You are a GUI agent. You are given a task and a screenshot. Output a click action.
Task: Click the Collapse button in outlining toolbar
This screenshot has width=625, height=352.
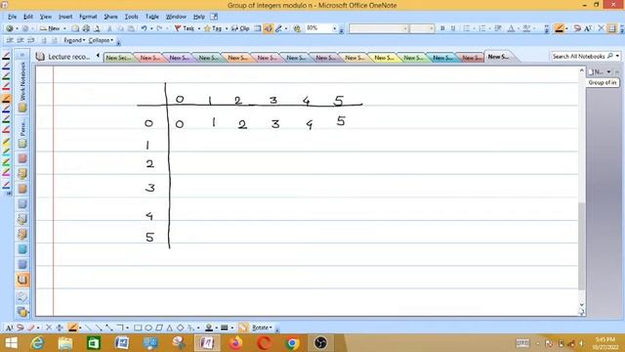click(101, 40)
